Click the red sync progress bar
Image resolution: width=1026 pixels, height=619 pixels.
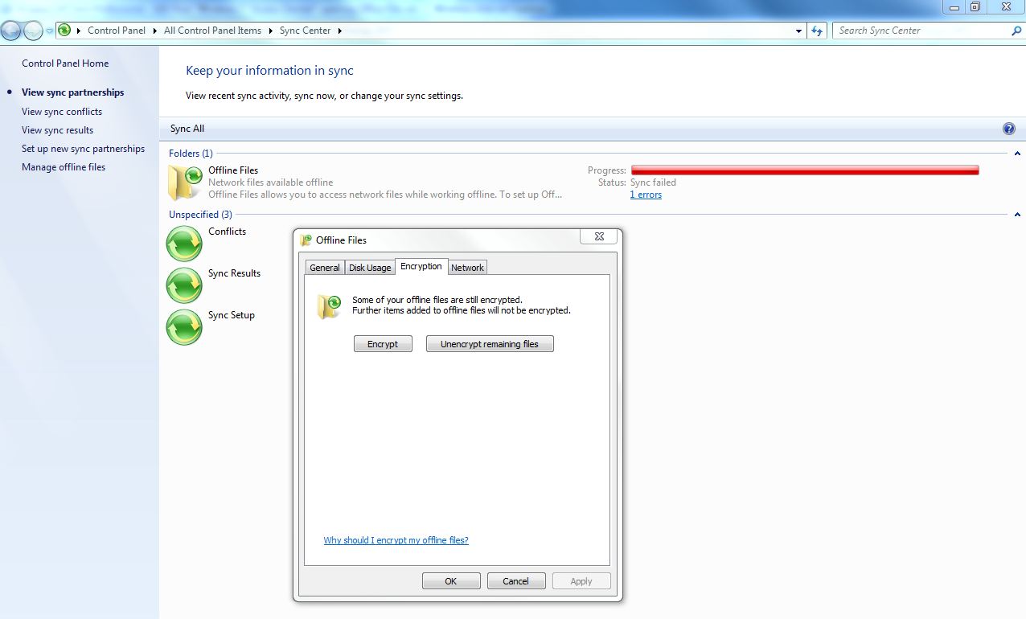click(804, 170)
